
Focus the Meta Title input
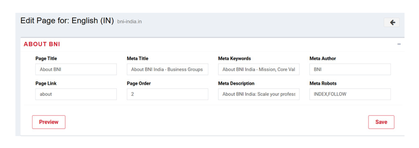tap(167, 69)
